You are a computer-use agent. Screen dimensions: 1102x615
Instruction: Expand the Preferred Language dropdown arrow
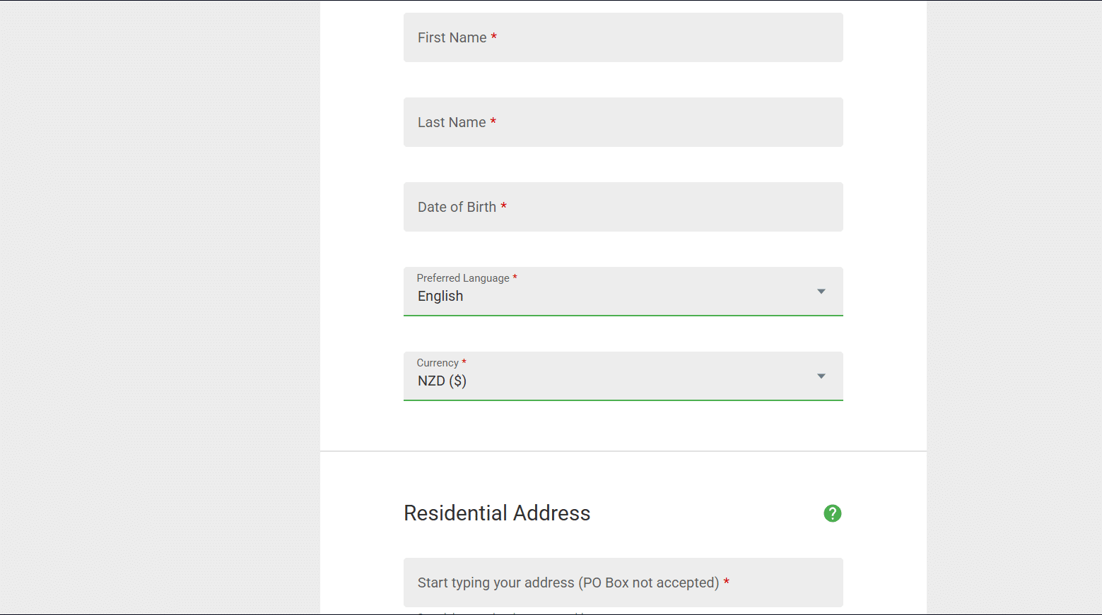click(x=821, y=292)
